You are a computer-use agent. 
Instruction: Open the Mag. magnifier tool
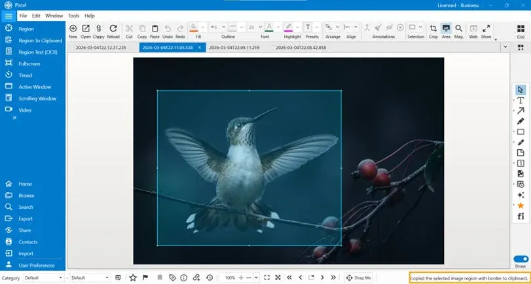point(458,28)
